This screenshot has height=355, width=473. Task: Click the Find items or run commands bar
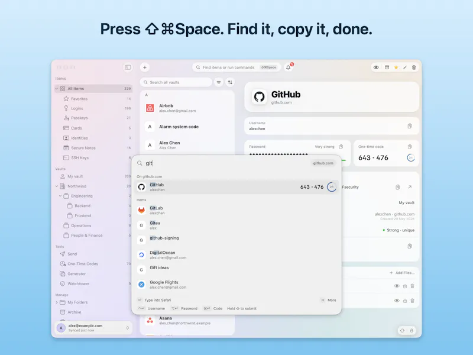(x=237, y=67)
